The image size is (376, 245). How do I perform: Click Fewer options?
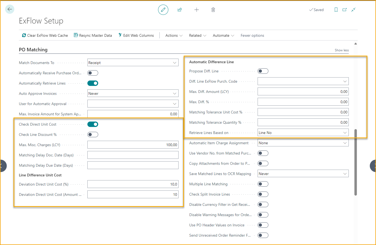click(252, 35)
